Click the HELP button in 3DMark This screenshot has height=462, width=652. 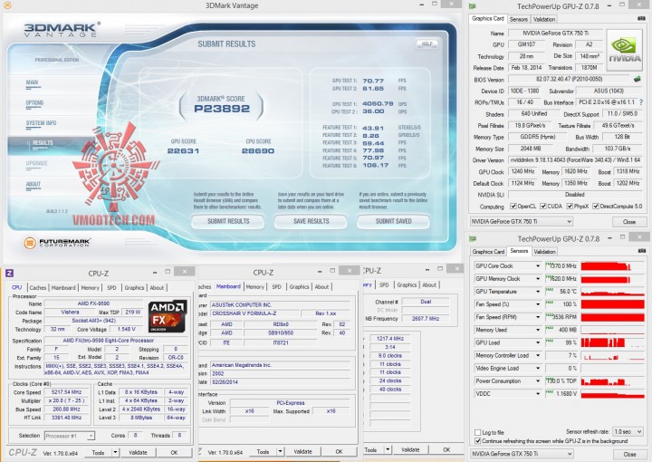pos(427,43)
